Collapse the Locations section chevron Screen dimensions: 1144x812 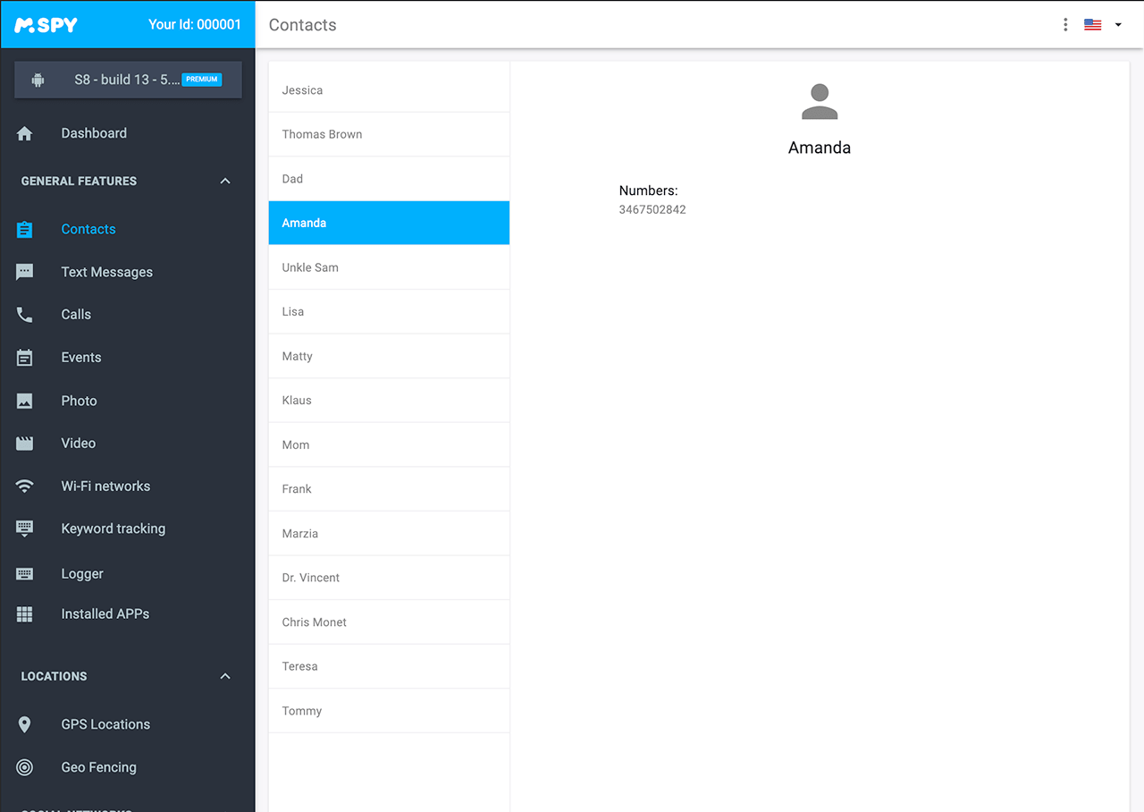click(x=225, y=676)
